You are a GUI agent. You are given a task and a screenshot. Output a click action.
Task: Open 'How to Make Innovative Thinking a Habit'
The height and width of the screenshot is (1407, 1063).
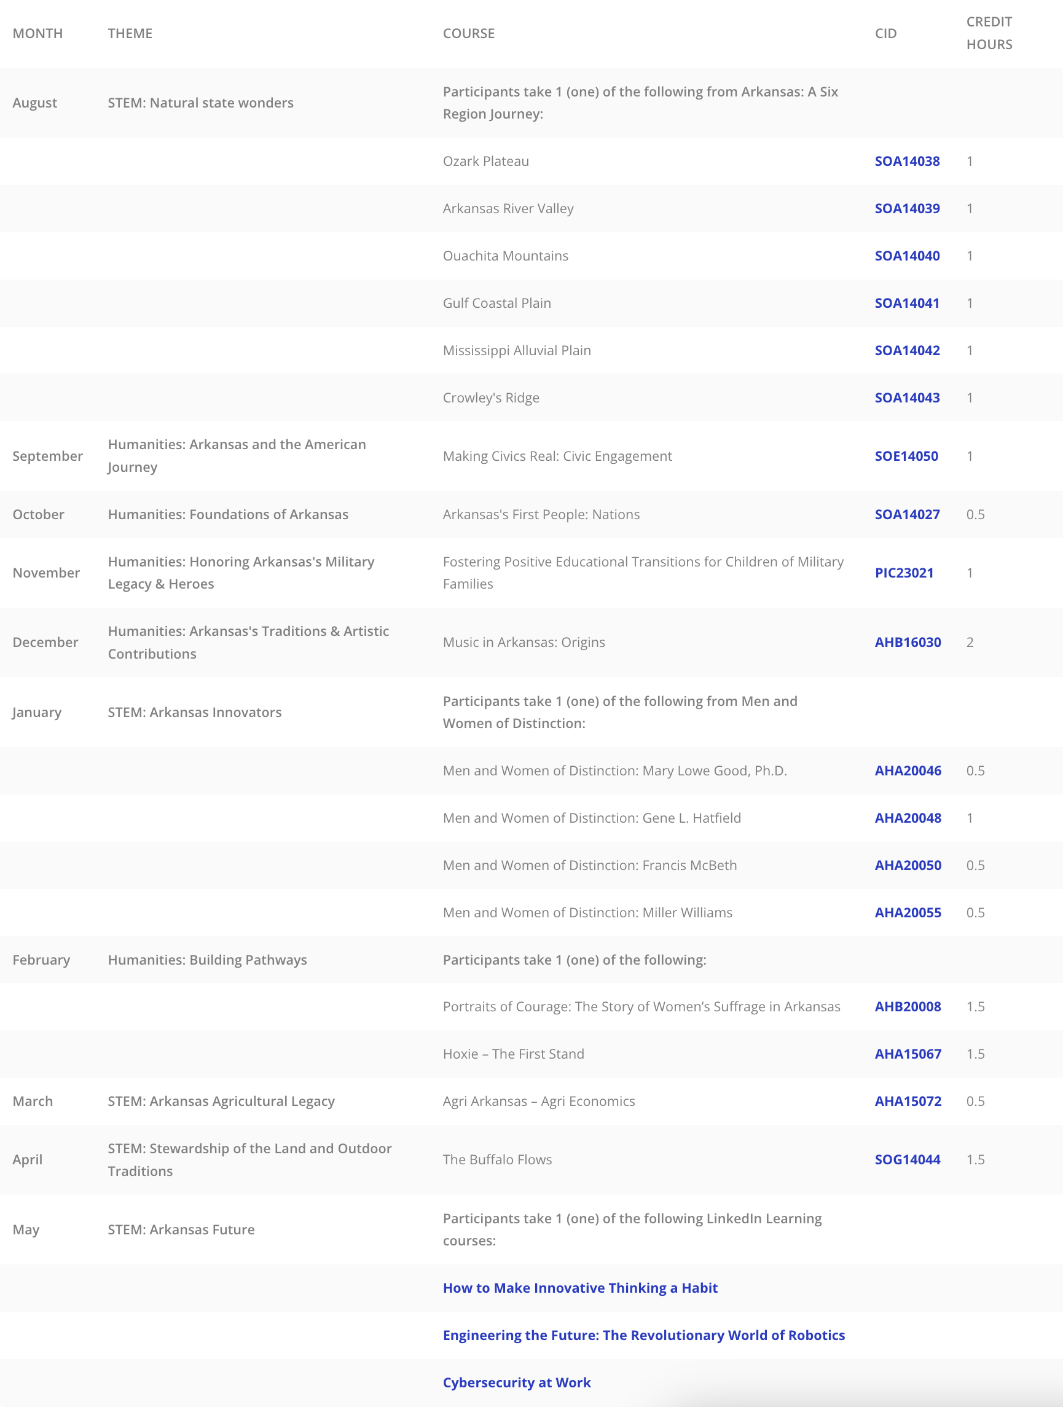click(579, 1288)
